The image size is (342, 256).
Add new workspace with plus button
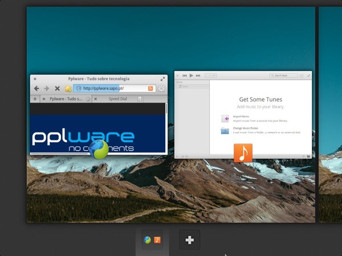point(190,240)
